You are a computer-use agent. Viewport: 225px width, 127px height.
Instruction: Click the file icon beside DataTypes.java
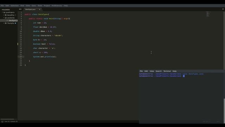pos(7,20)
